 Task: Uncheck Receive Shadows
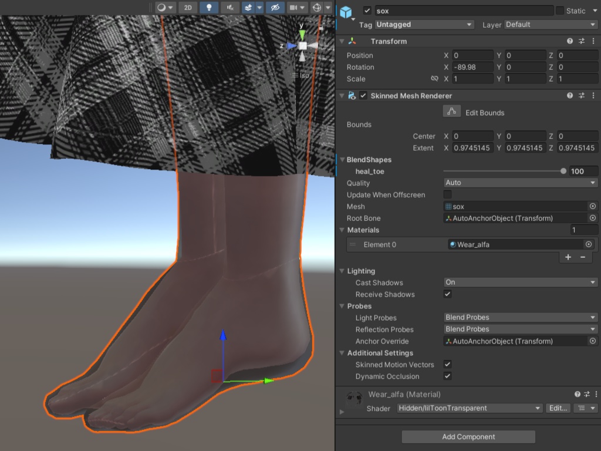tap(448, 294)
